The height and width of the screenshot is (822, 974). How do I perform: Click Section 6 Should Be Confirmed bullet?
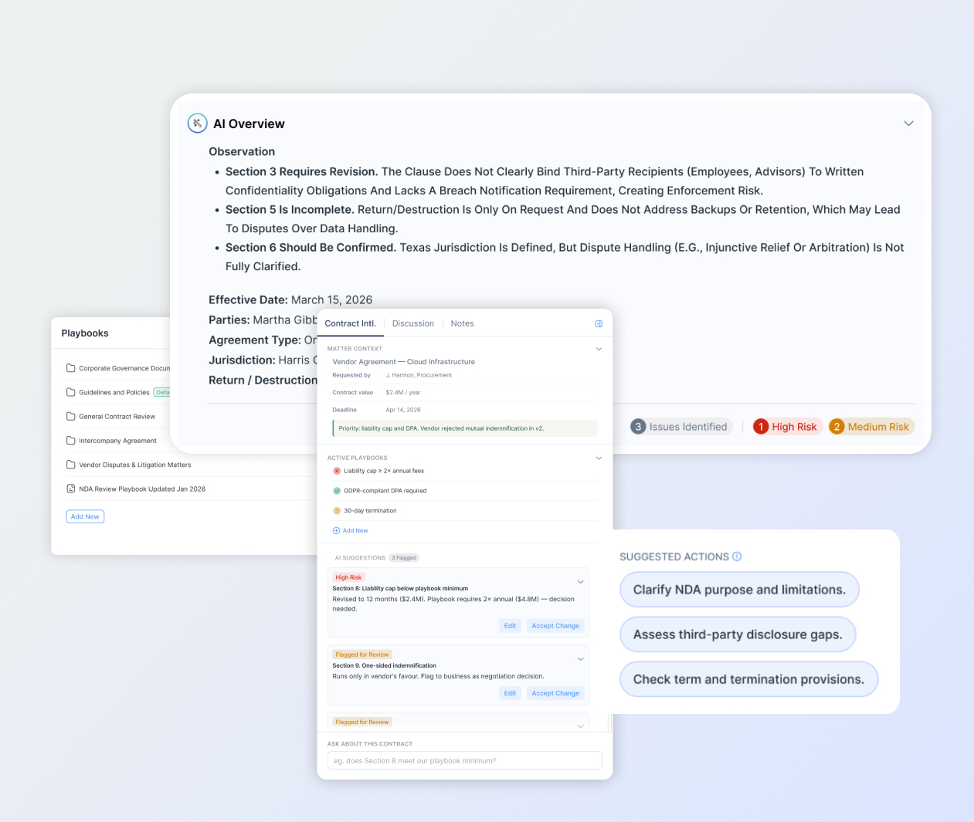pyautogui.click(x=565, y=257)
